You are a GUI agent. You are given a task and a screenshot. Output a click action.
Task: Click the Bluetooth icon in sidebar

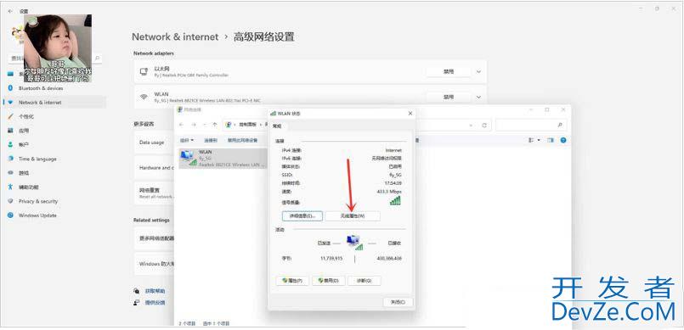(x=10, y=88)
